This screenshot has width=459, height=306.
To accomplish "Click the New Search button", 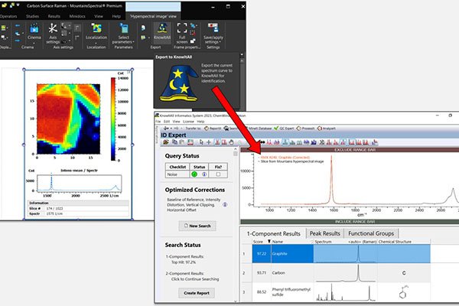I will click(x=197, y=226).
